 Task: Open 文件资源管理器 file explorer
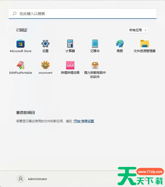(x=144, y=46)
